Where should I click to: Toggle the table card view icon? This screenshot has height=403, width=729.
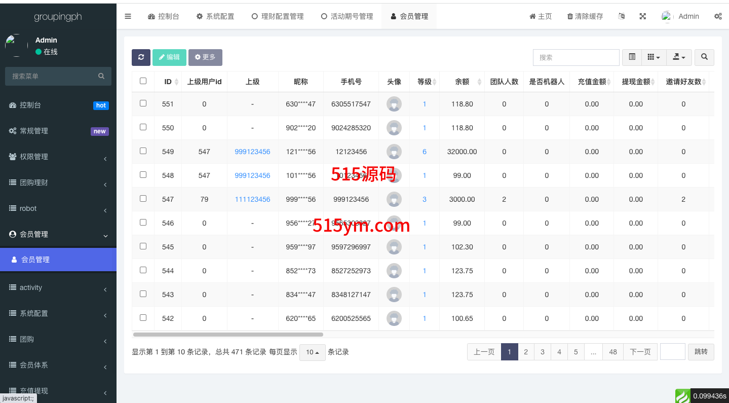[632, 57]
